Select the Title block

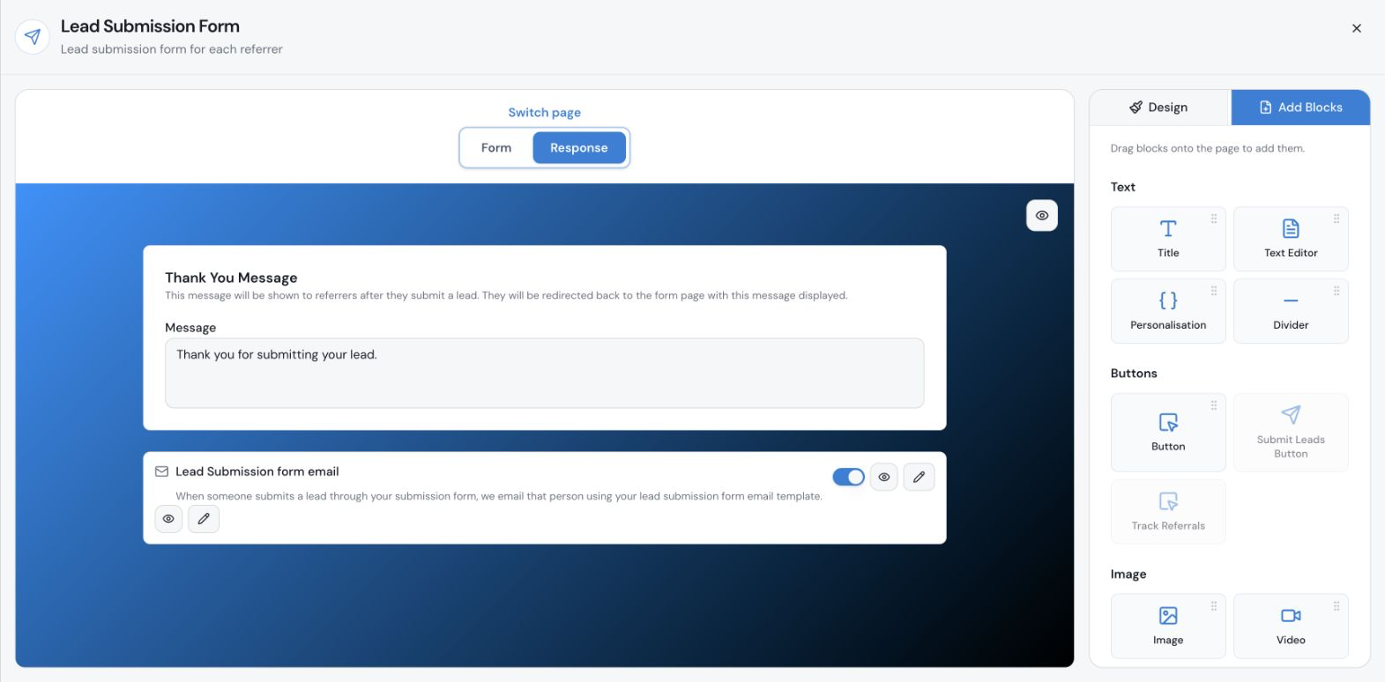click(1168, 239)
